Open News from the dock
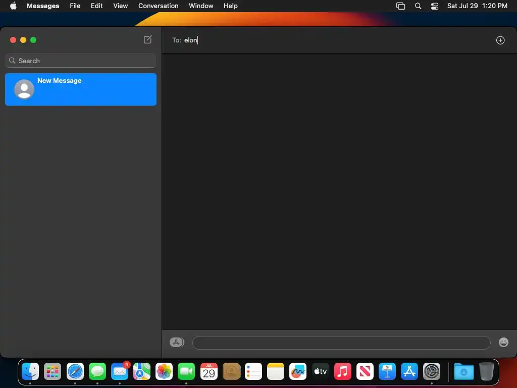Image resolution: width=517 pixels, height=388 pixels. 365,371
